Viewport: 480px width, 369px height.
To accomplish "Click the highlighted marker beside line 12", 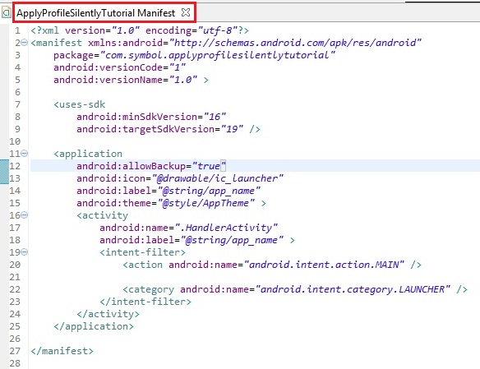I will click(x=4, y=172).
